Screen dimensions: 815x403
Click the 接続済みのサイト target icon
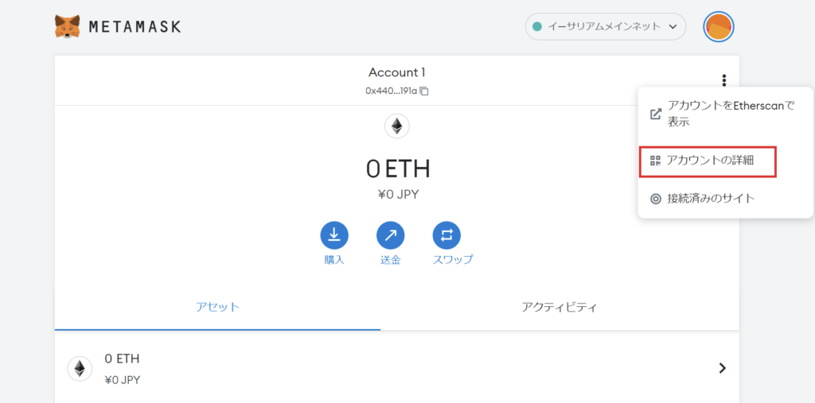[656, 199]
